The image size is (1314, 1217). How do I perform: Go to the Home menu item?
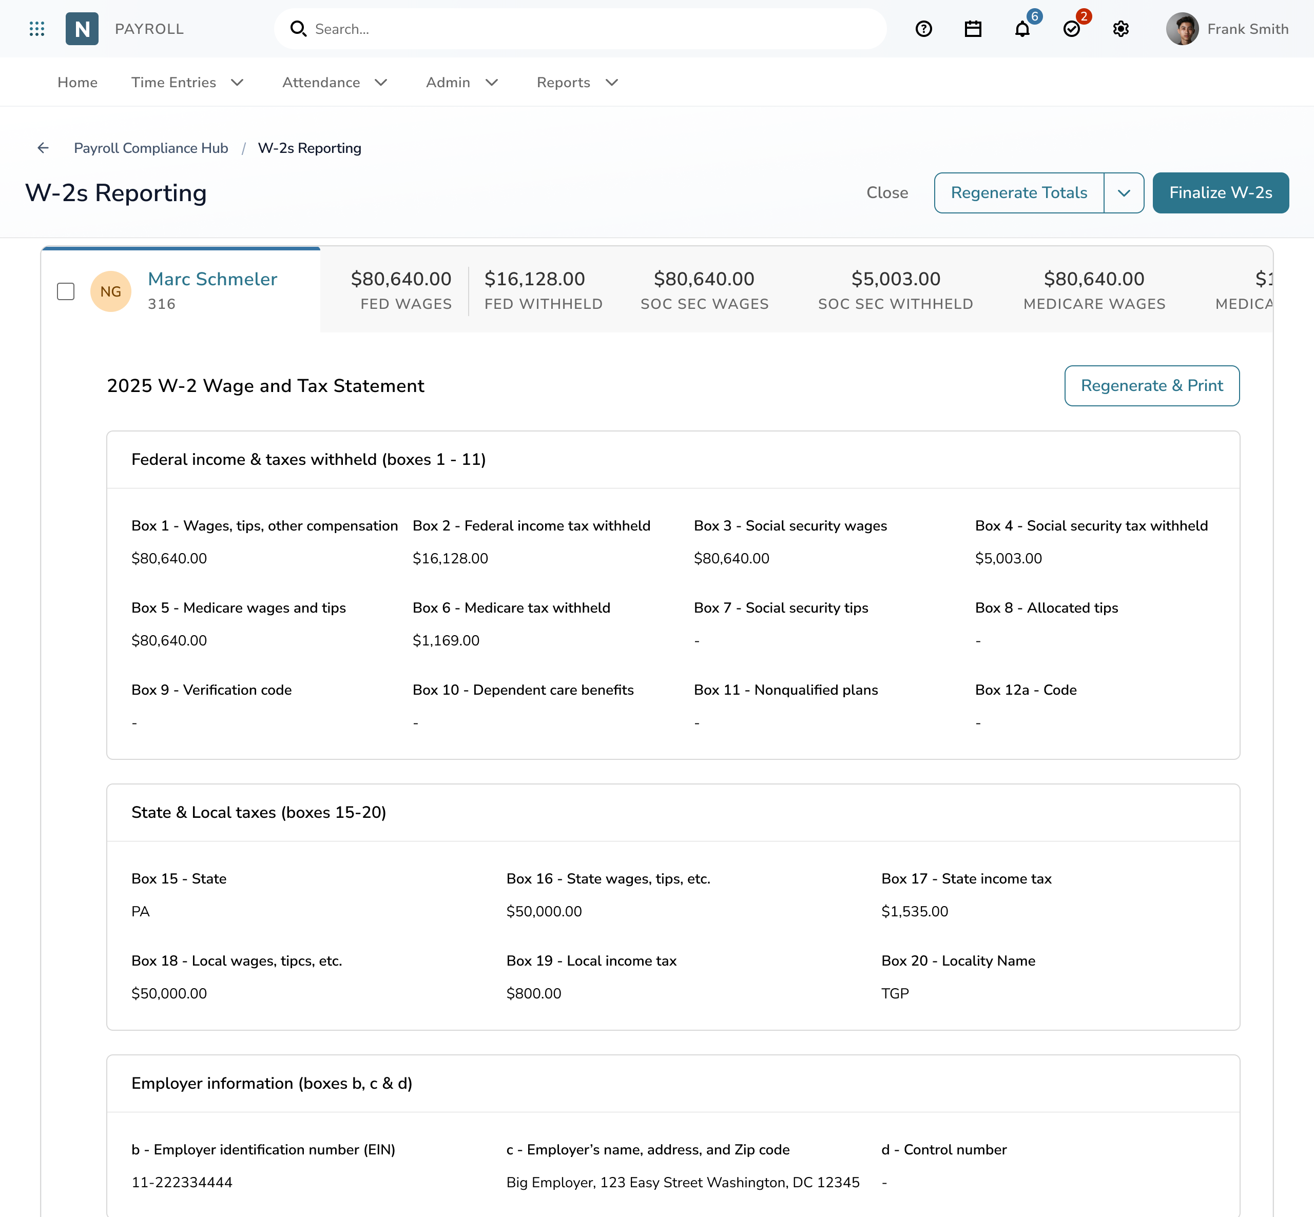coord(77,82)
